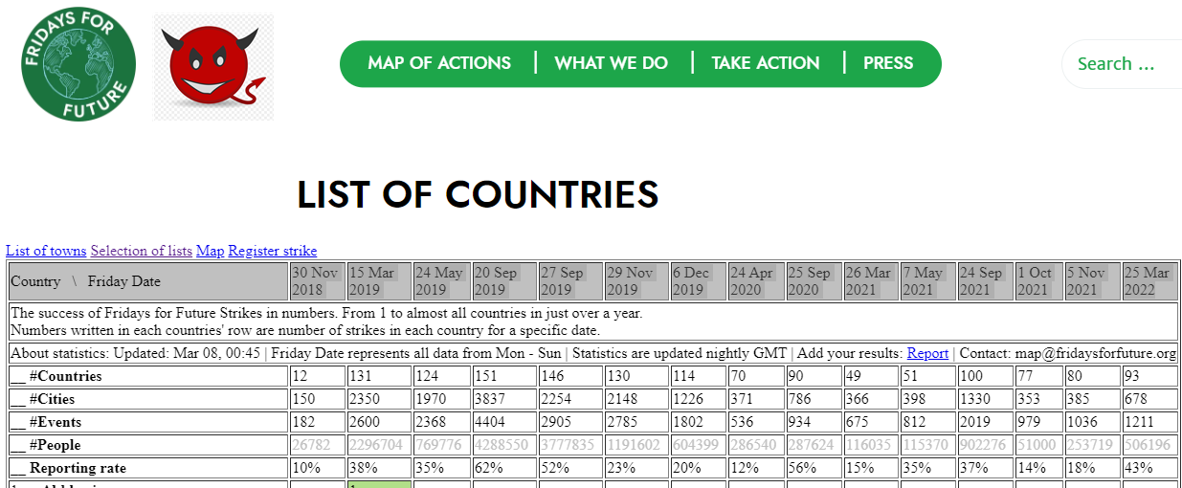Open the Register strike link
This screenshot has width=1182, height=488.
(x=272, y=251)
